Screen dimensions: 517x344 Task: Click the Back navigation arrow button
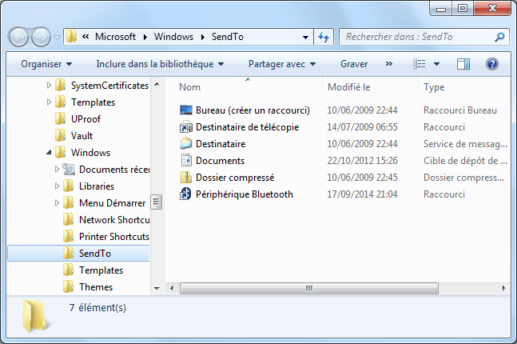point(18,37)
